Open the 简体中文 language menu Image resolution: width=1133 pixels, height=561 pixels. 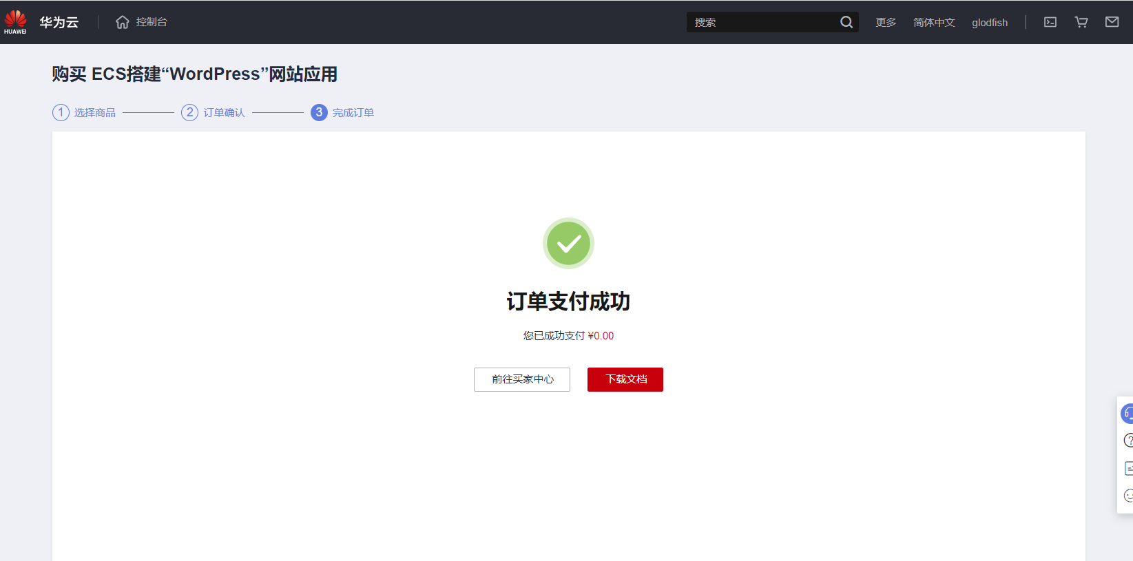point(934,22)
